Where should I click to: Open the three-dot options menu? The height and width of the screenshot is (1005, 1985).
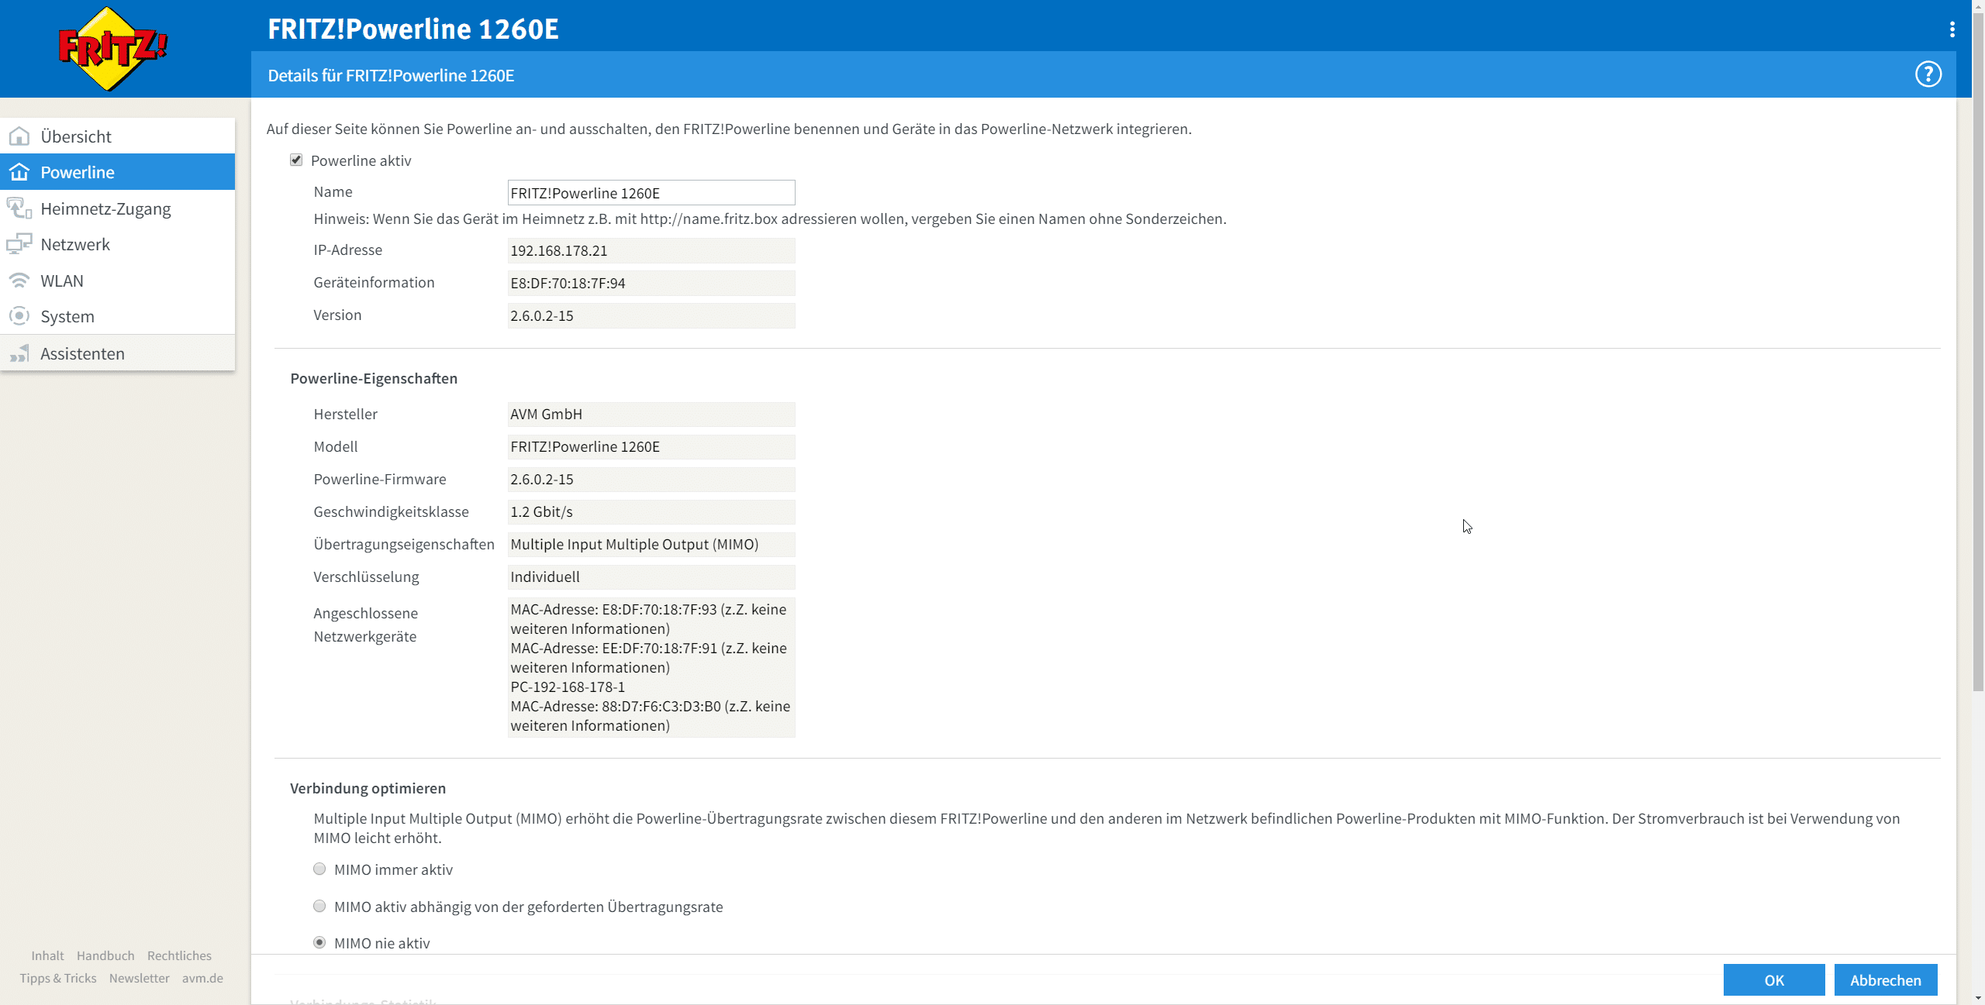(1952, 29)
